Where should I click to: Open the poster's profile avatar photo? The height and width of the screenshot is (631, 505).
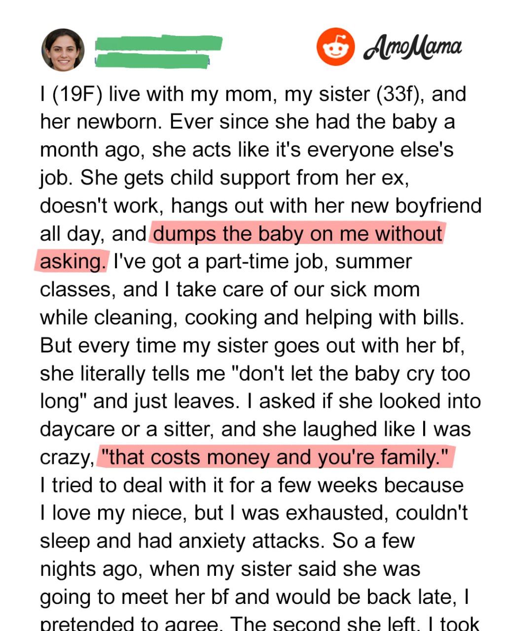pyautogui.click(x=63, y=50)
